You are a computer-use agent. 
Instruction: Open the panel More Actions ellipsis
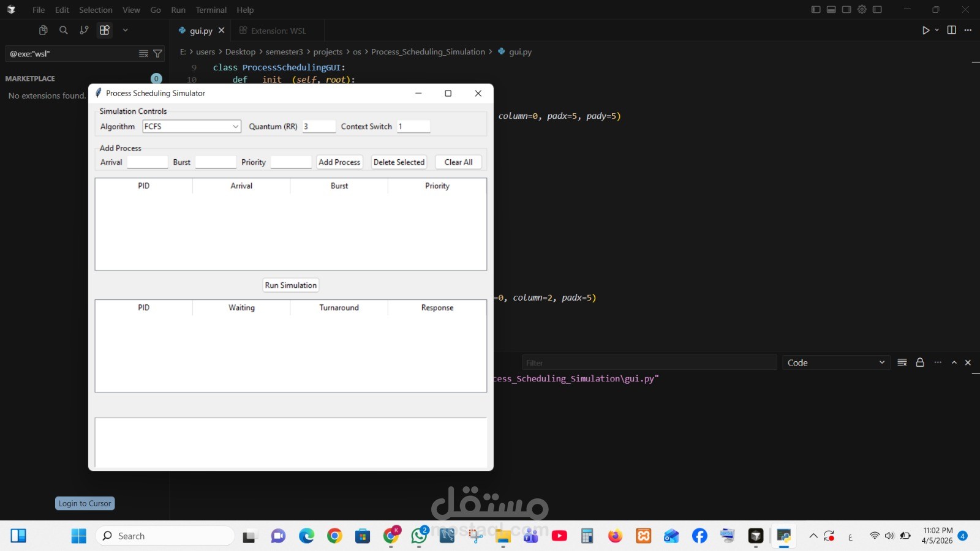[x=938, y=362]
